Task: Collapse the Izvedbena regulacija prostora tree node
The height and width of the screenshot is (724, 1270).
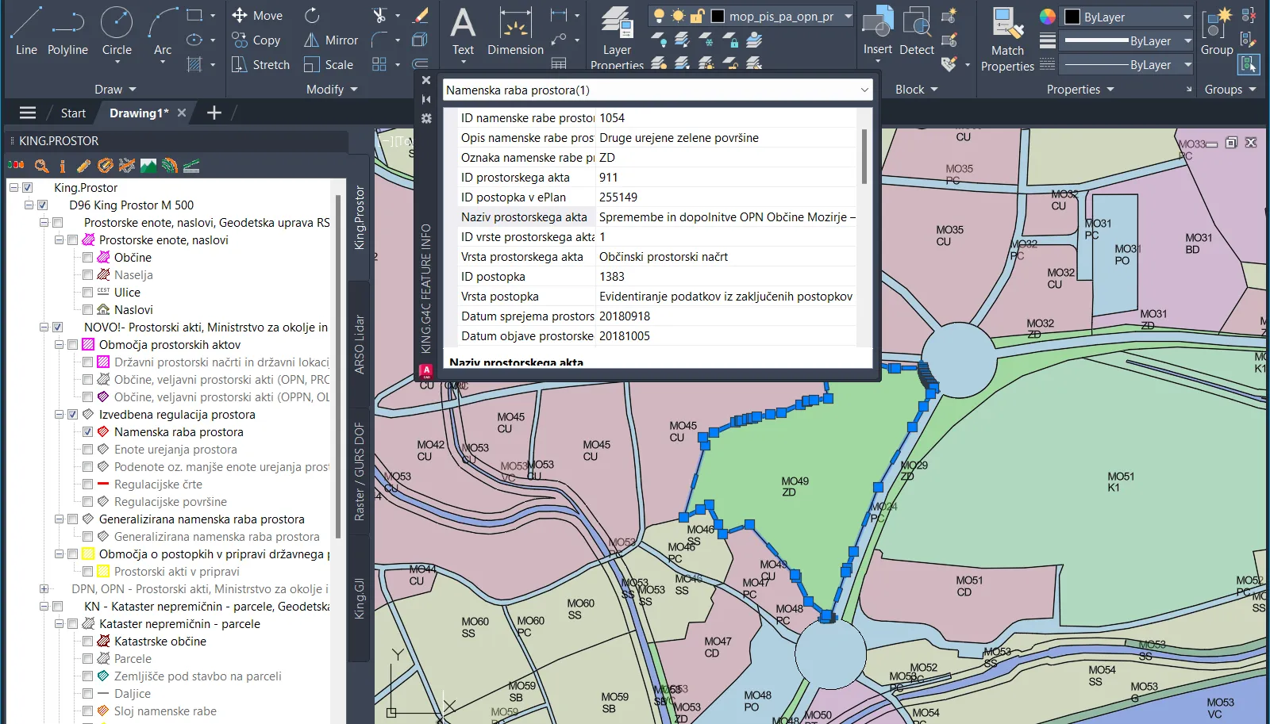Action: [x=59, y=415]
